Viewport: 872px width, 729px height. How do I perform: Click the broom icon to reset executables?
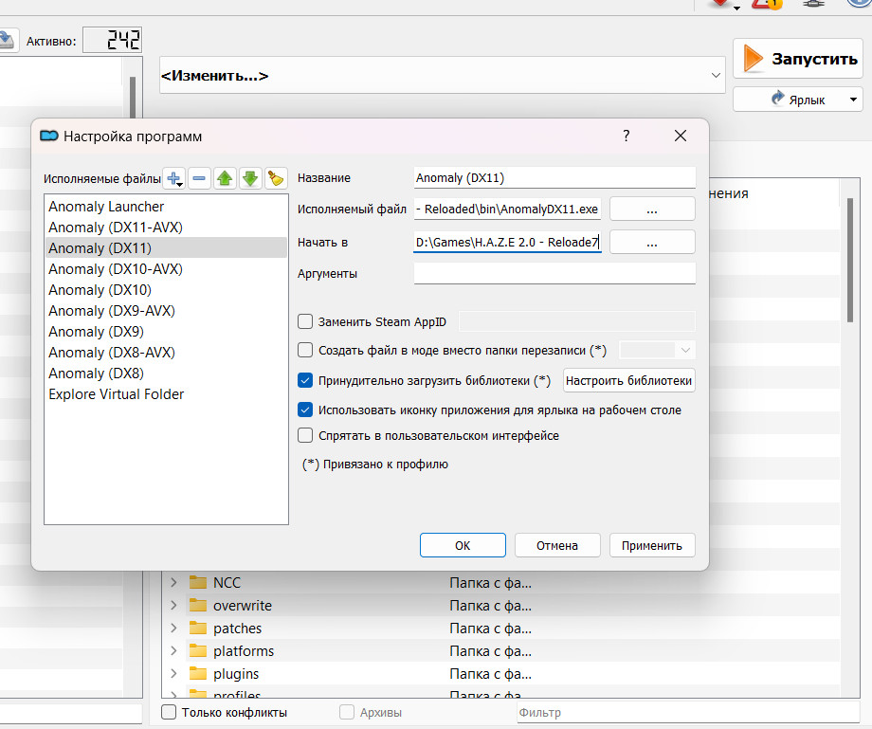pos(276,178)
